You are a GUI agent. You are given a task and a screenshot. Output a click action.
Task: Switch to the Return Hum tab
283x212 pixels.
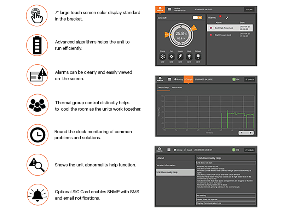[x=177, y=87]
